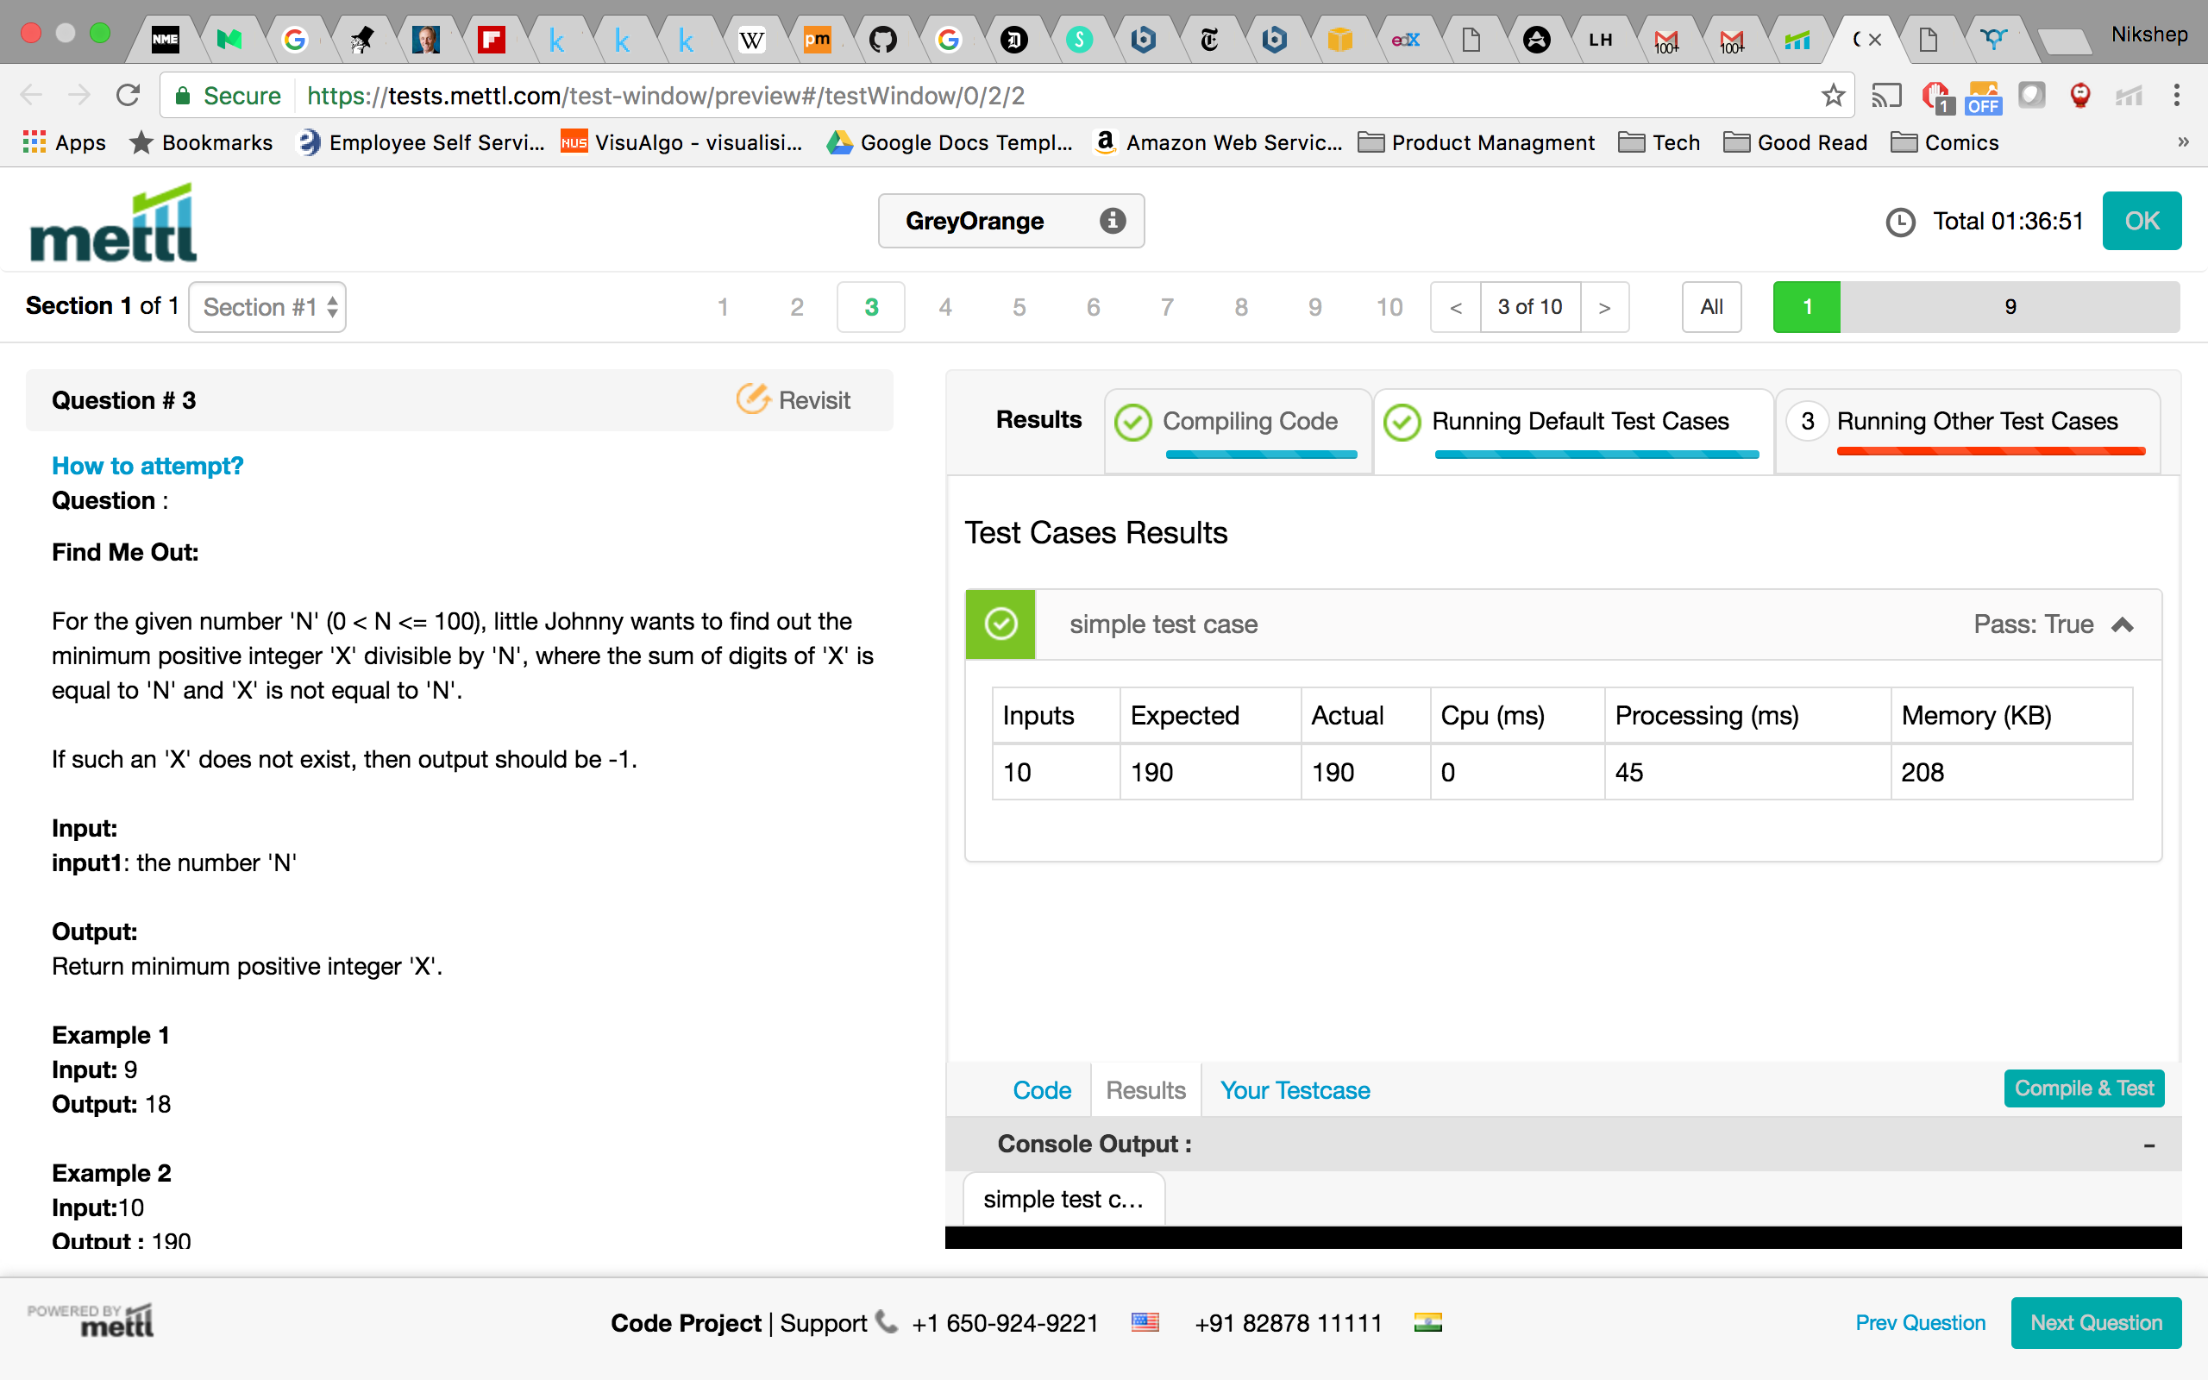Open the Your Testcase tab
Image resolution: width=2208 pixels, height=1380 pixels.
[1295, 1089]
